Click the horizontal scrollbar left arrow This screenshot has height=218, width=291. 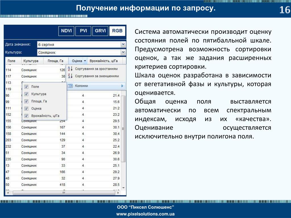click(8, 193)
